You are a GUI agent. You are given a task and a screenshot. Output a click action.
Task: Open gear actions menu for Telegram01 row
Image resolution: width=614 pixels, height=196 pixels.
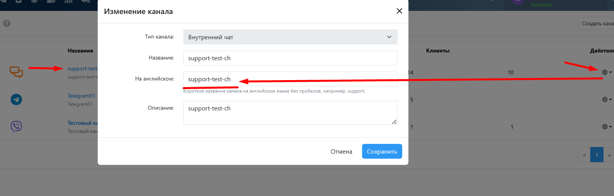(607, 100)
